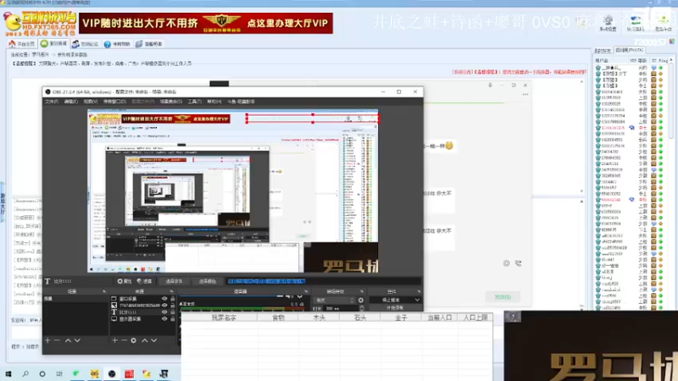This screenshot has height=381, width=678.
Task: Move selected source up in Sources list
Action: pos(144,340)
